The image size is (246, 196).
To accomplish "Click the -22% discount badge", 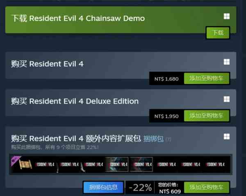I will [140, 187].
